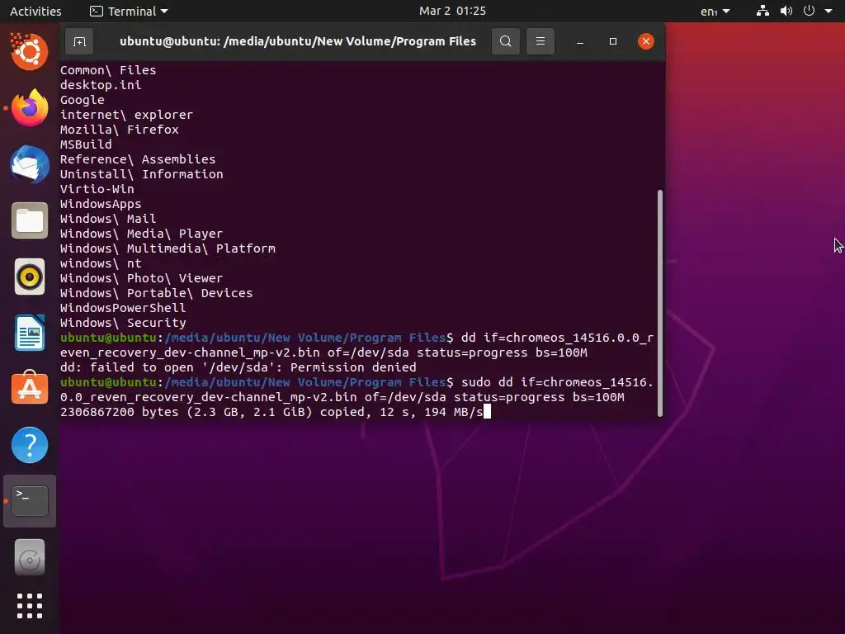Expand the system menu arrow
The image size is (845, 634).
pos(828,11)
